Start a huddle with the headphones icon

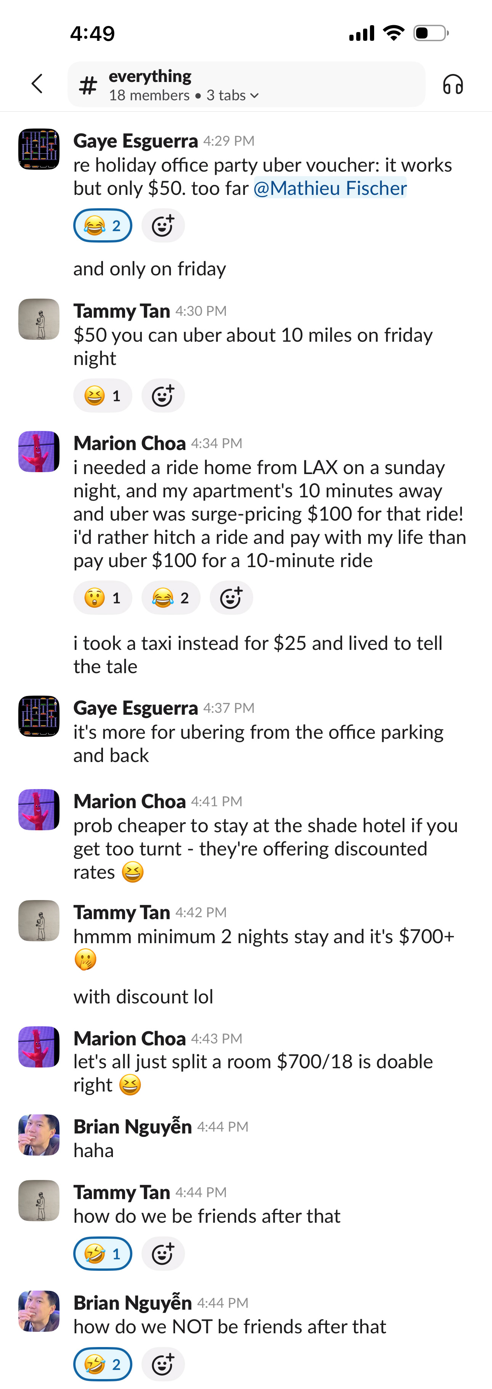click(x=453, y=85)
